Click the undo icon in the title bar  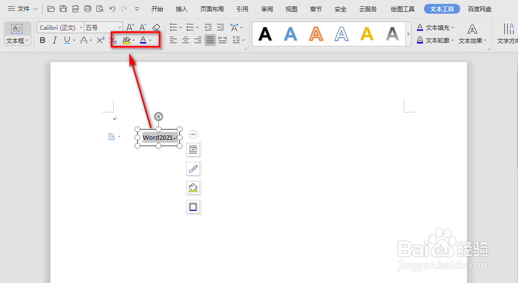pyautogui.click(x=112, y=8)
